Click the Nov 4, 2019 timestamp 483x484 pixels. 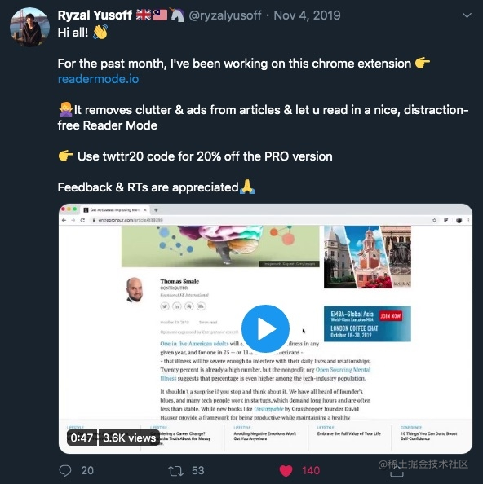[307, 15]
